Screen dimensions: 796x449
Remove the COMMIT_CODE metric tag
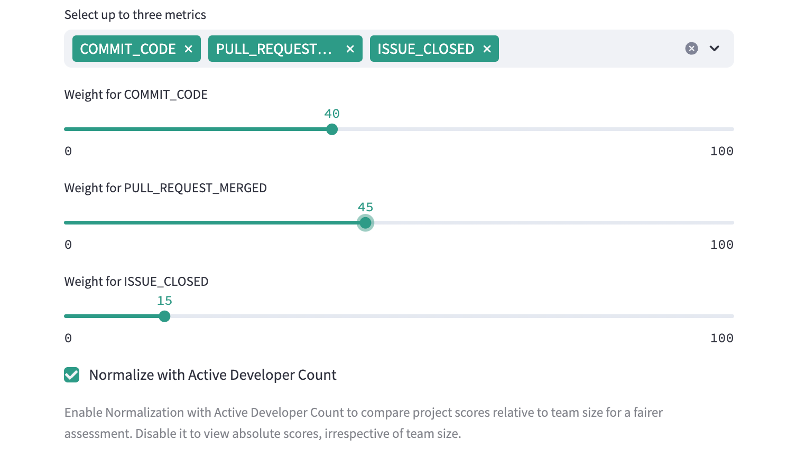point(188,49)
